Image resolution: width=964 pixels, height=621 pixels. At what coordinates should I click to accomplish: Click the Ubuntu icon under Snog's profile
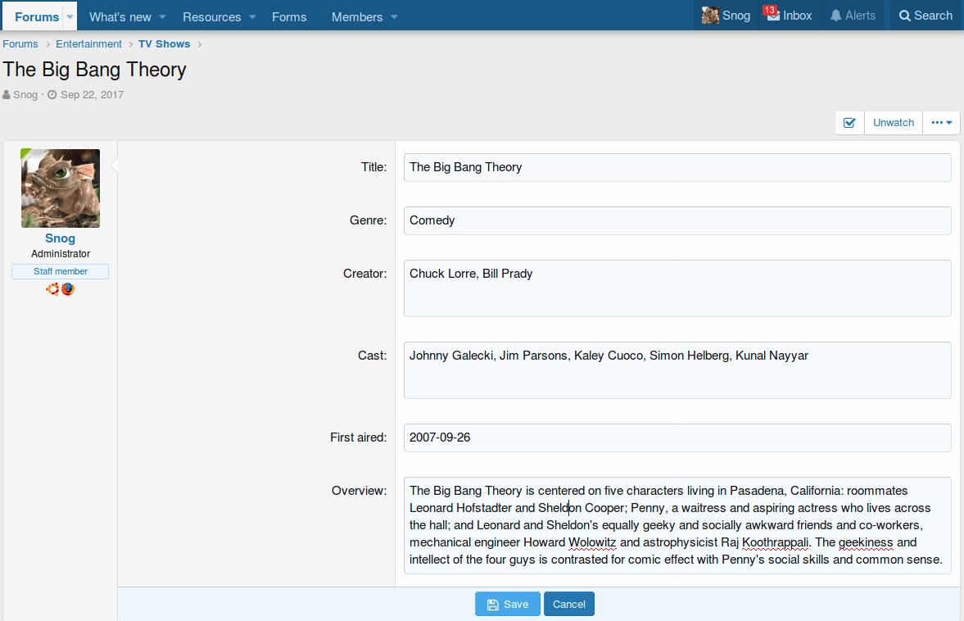(52, 289)
